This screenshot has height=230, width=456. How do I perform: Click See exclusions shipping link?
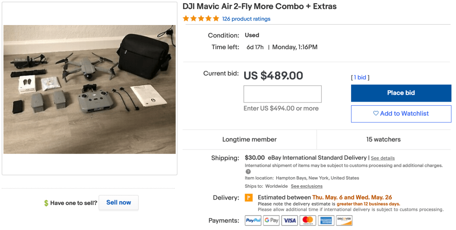(306, 186)
